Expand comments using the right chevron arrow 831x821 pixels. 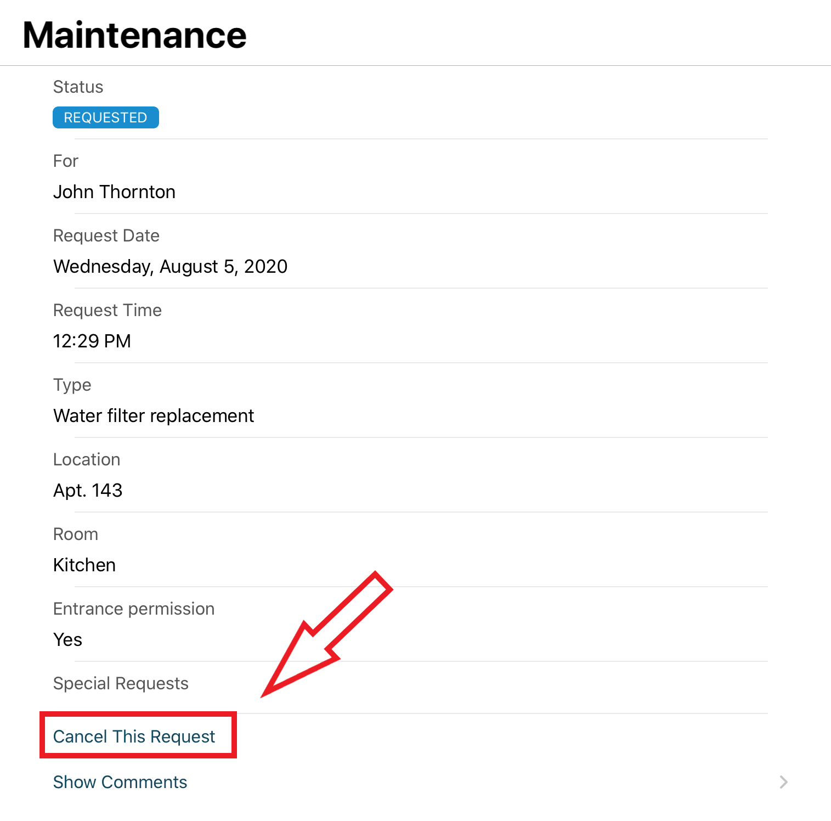point(783,782)
